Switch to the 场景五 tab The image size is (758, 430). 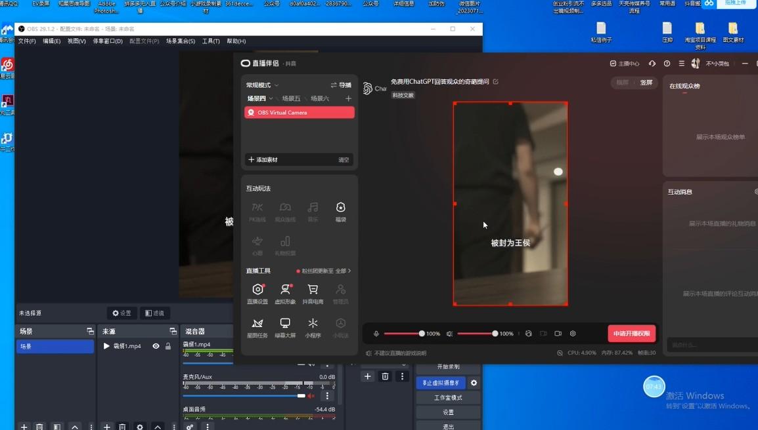(x=291, y=99)
